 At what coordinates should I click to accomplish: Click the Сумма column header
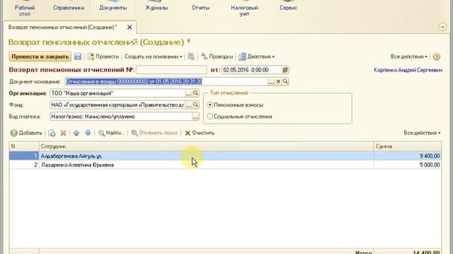pos(408,146)
